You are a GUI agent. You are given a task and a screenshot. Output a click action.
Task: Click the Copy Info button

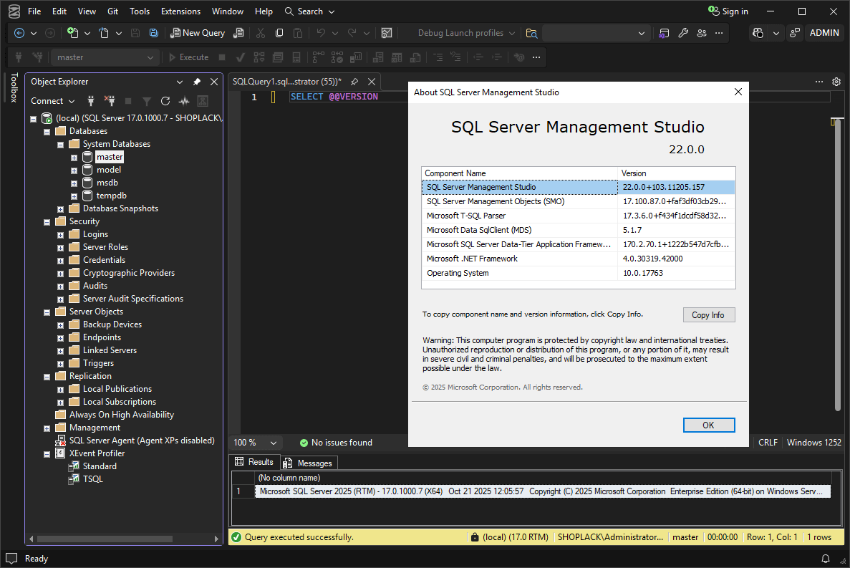tap(708, 315)
